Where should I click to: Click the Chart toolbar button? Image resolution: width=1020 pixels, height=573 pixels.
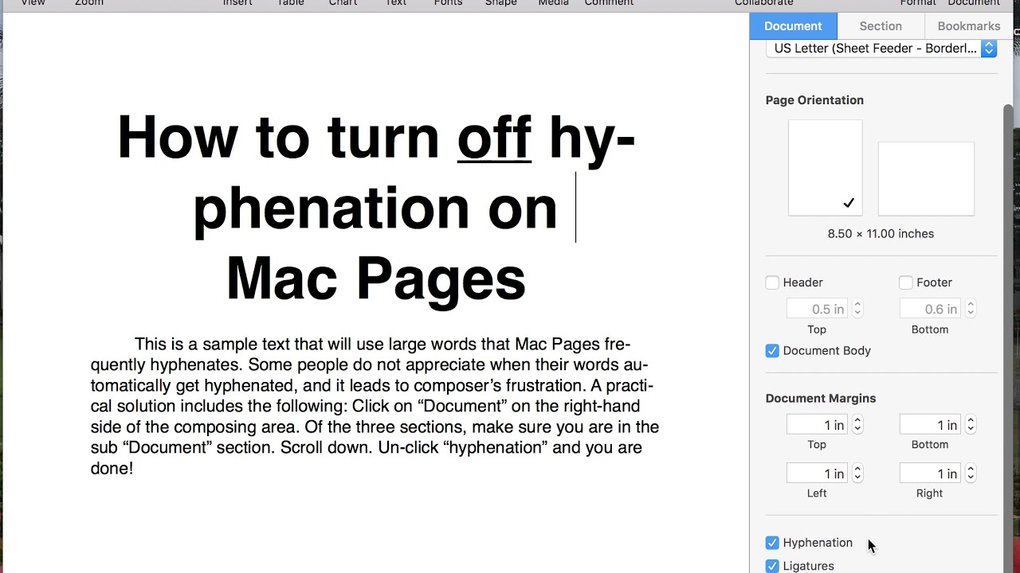pyautogui.click(x=343, y=3)
